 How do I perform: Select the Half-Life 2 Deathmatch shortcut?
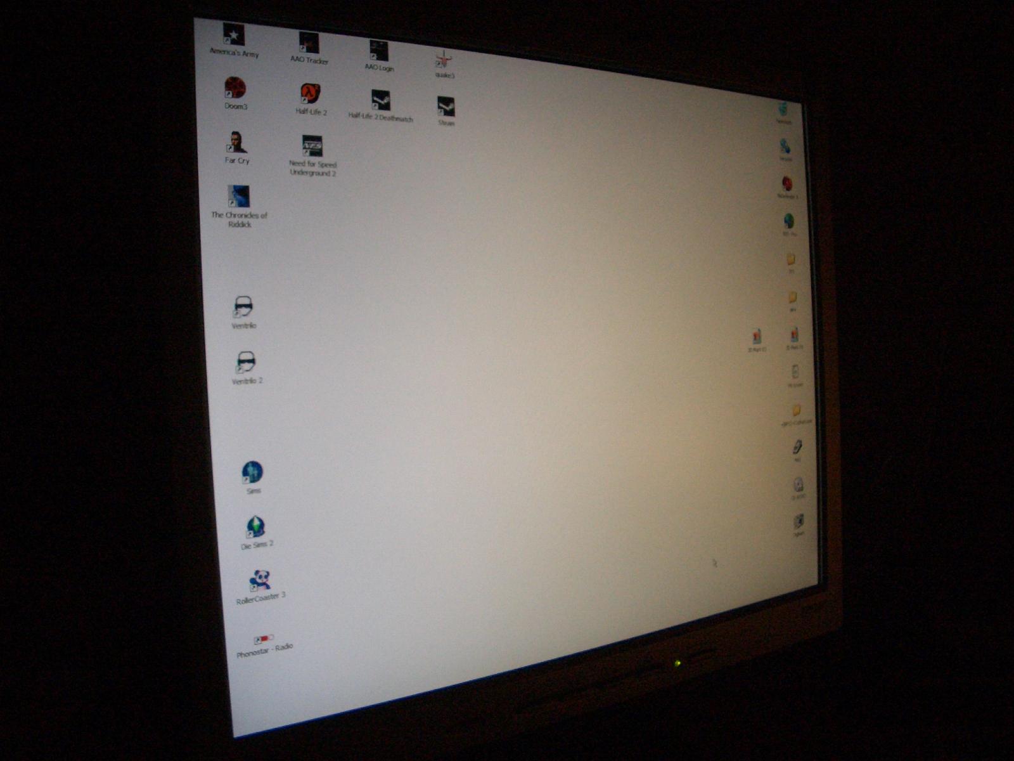(380, 101)
